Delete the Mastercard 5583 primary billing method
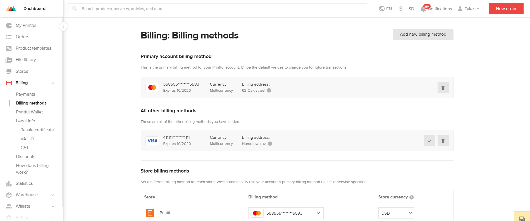 coord(443,88)
